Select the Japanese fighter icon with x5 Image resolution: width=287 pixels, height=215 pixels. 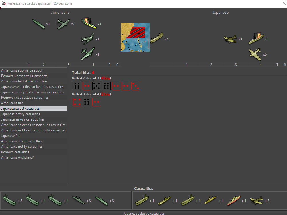pyautogui.click(x=255, y=54)
